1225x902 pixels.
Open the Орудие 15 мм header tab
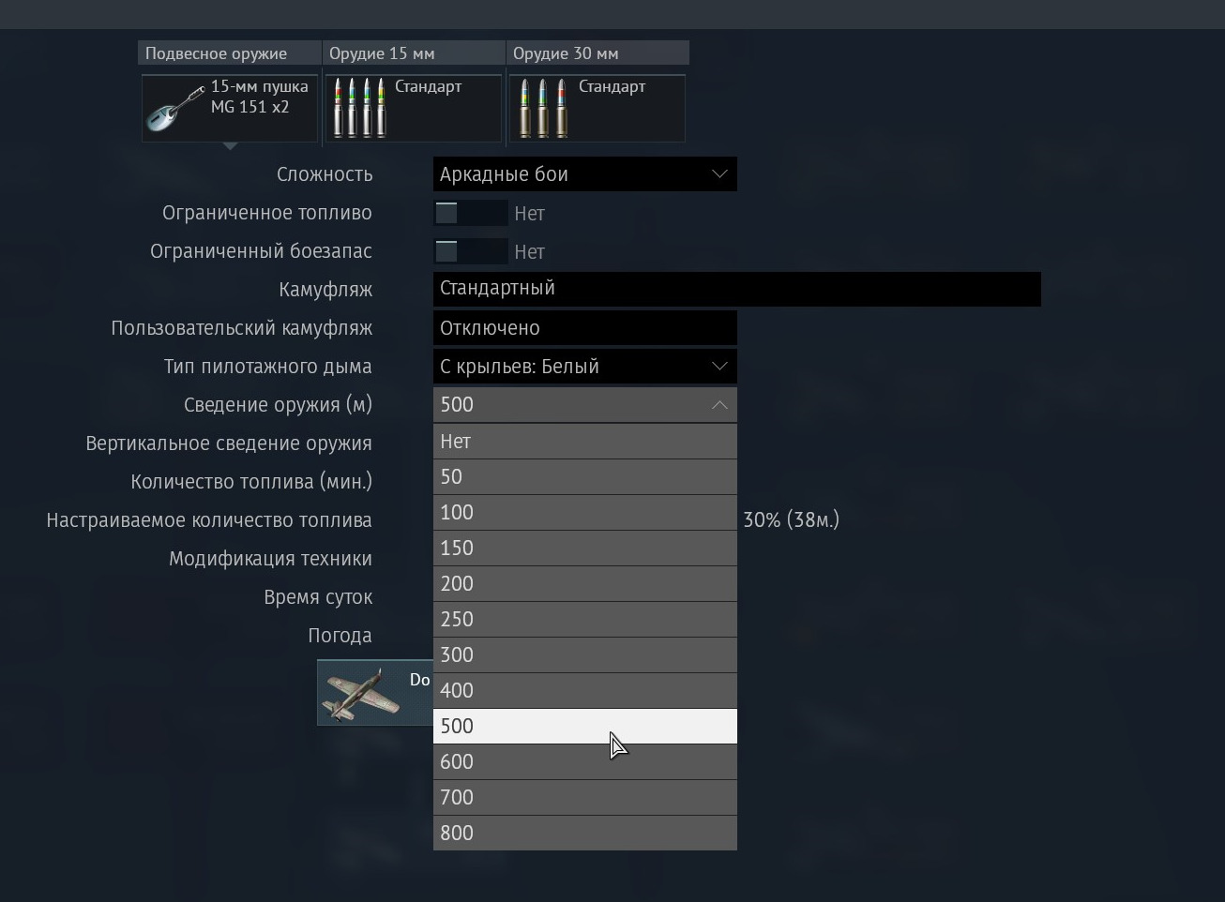pyautogui.click(x=414, y=53)
